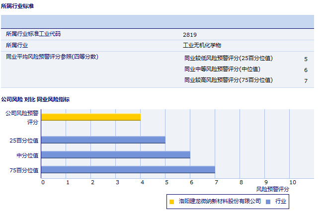Click the 公司风险 对比 同业风险指标 heading

pyautogui.click(x=35, y=99)
